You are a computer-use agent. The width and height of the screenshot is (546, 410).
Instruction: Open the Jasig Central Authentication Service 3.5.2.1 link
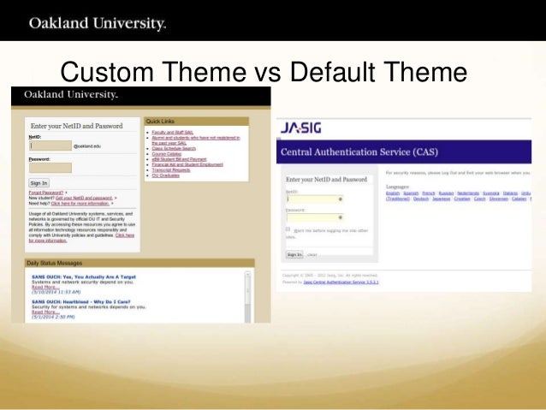[341, 282]
